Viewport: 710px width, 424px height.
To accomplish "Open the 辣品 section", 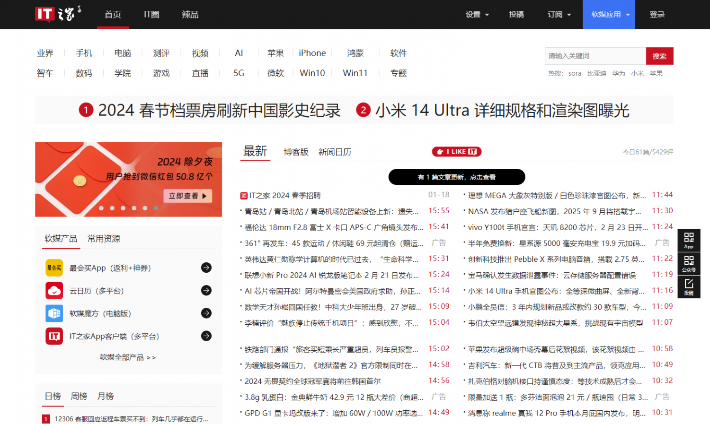I will click(190, 15).
